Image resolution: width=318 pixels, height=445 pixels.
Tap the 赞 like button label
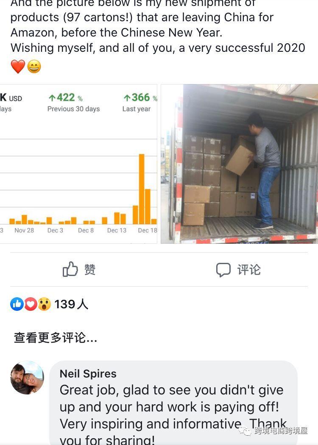click(90, 269)
